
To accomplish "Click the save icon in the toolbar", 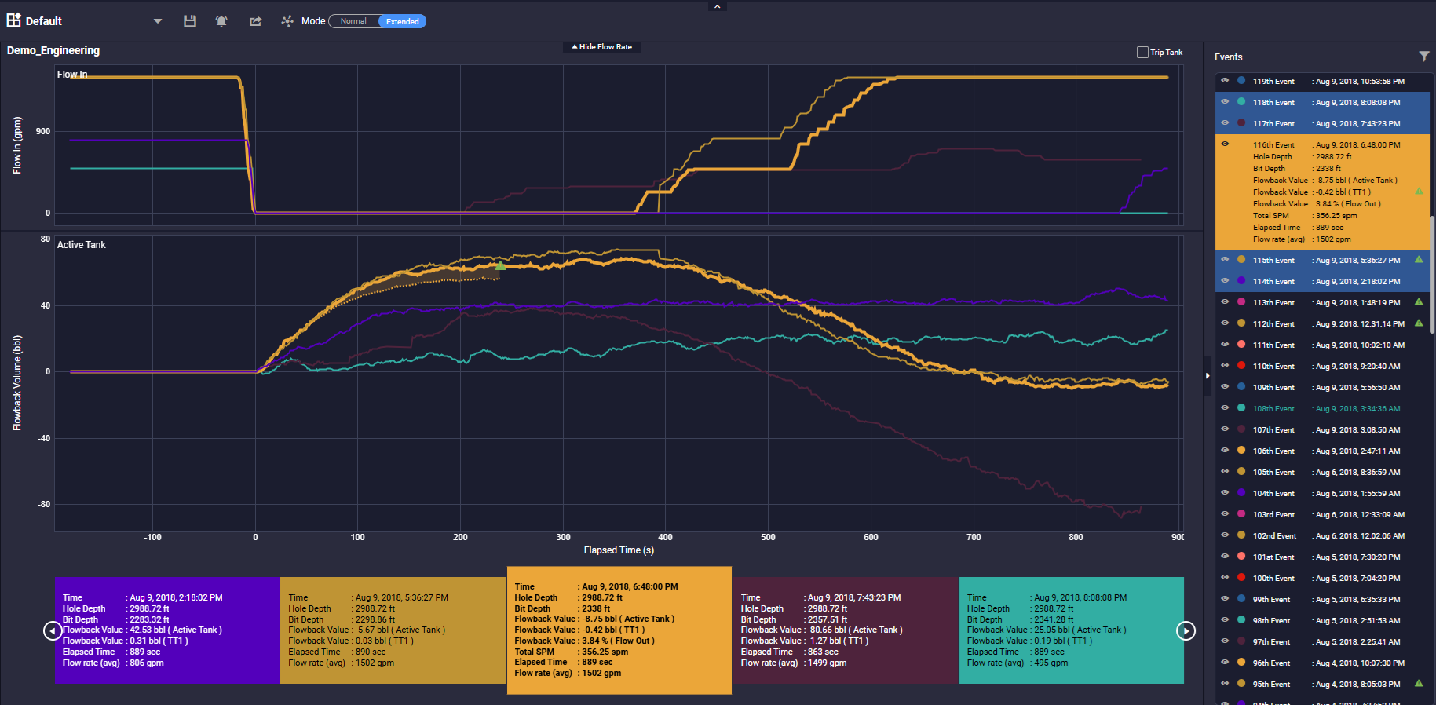I will click(x=190, y=21).
